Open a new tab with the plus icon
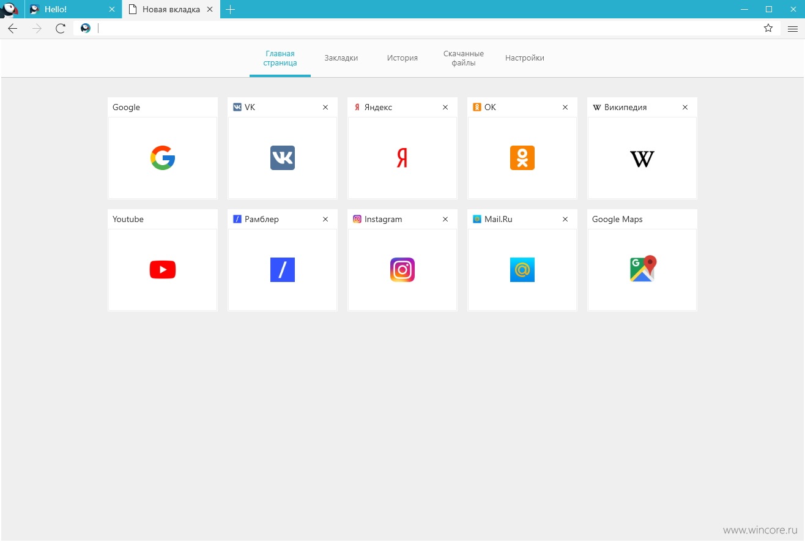This screenshot has width=805, height=542. point(230,9)
